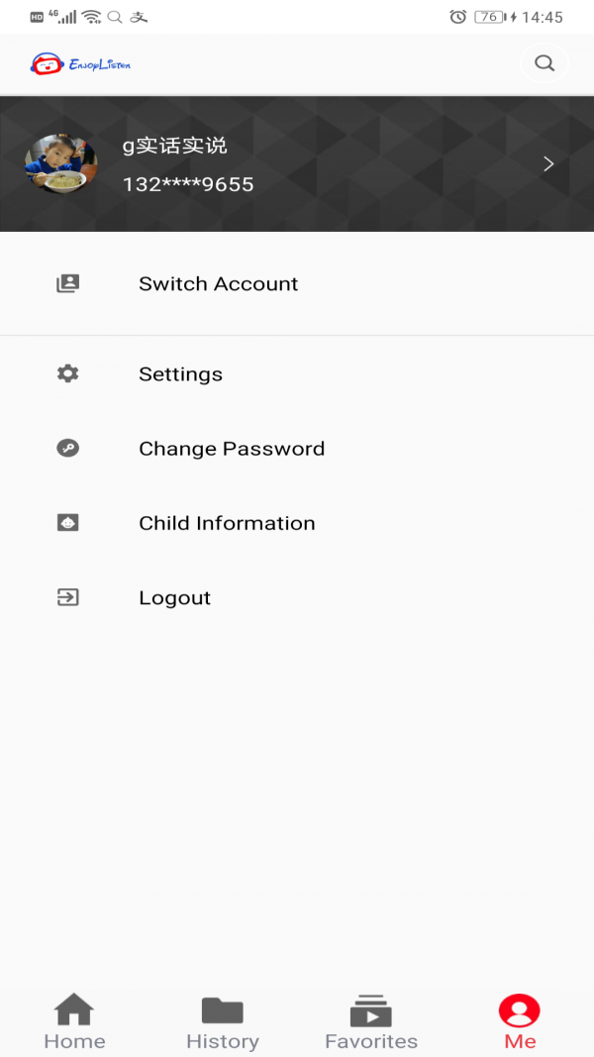
Task: Click the Switch Account icon
Action: tap(67, 283)
